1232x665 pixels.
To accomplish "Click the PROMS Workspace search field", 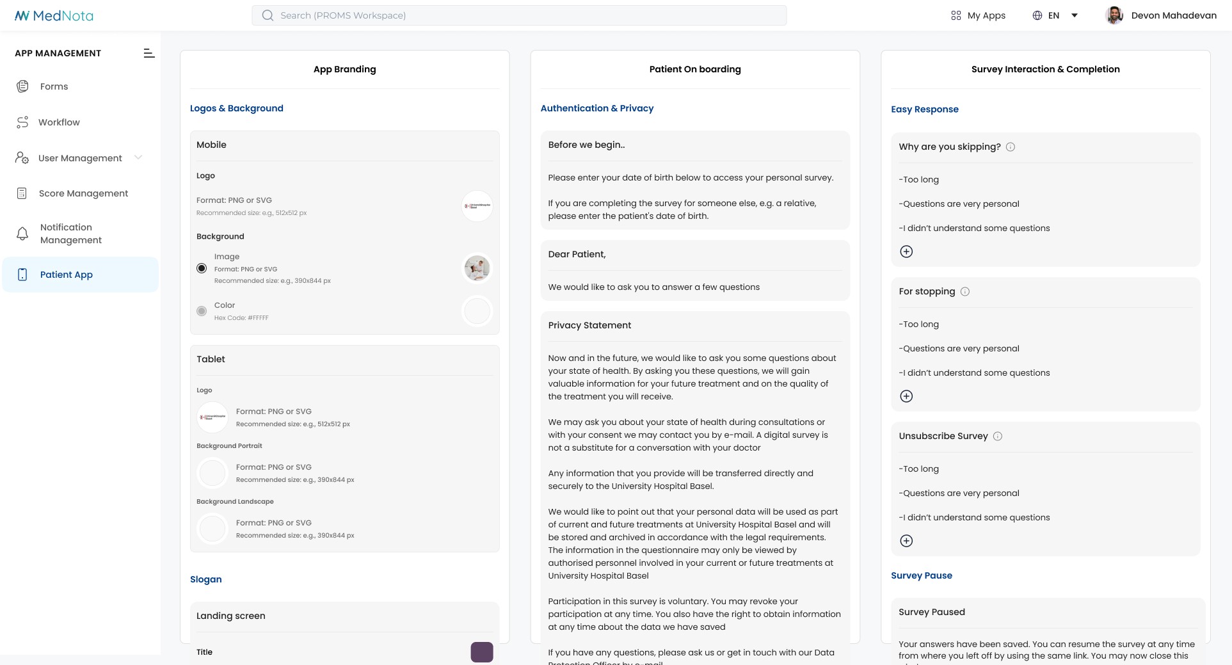I will (x=519, y=15).
